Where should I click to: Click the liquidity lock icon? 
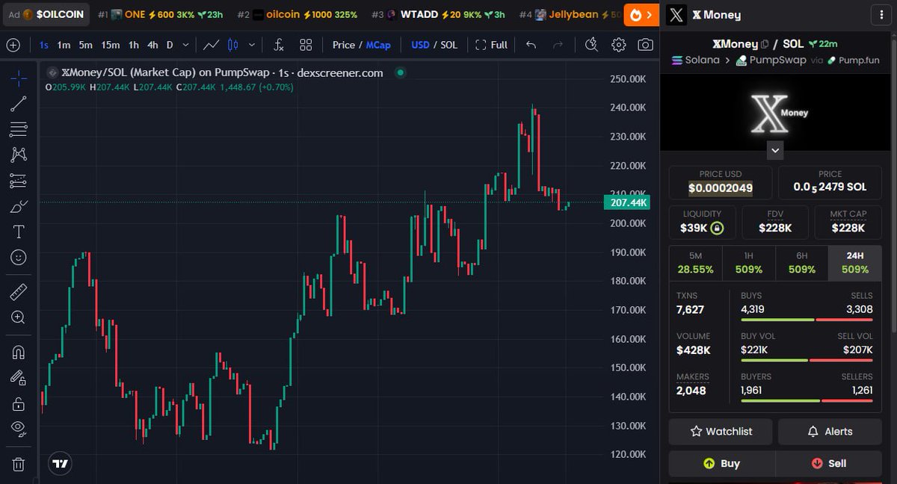point(717,228)
